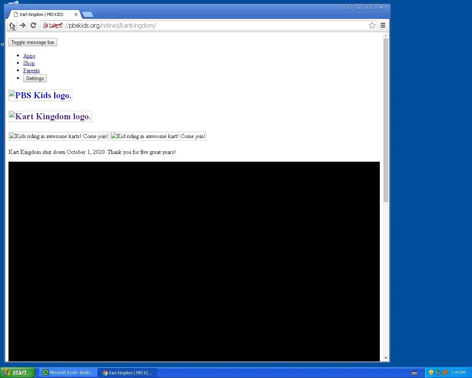The image size is (472, 378).
Task: Click the PBS Kids logo image link
Action: 40,95
